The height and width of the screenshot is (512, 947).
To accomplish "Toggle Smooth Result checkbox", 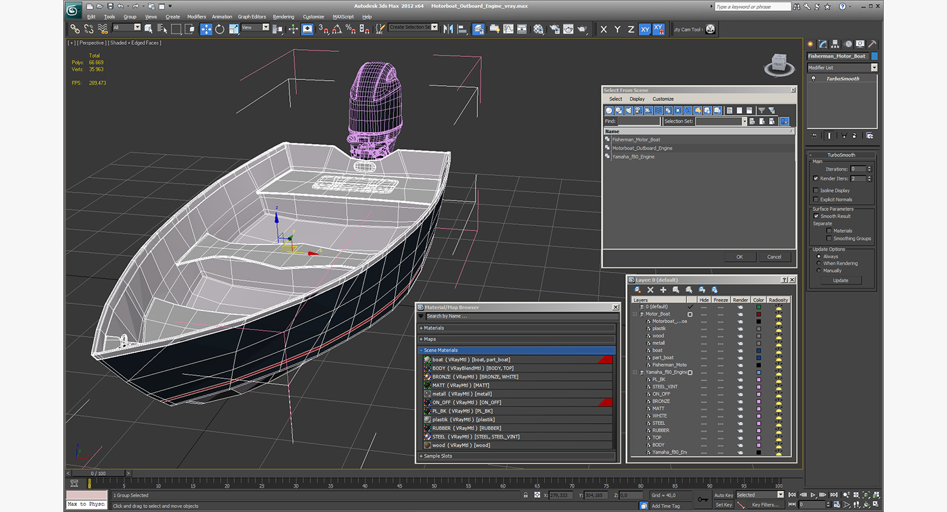I will [815, 216].
